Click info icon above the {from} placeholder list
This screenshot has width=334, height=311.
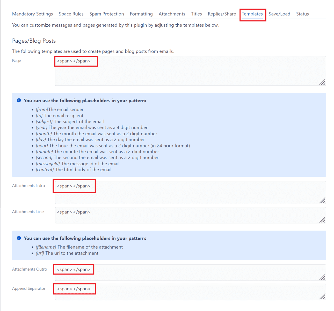coord(19,100)
